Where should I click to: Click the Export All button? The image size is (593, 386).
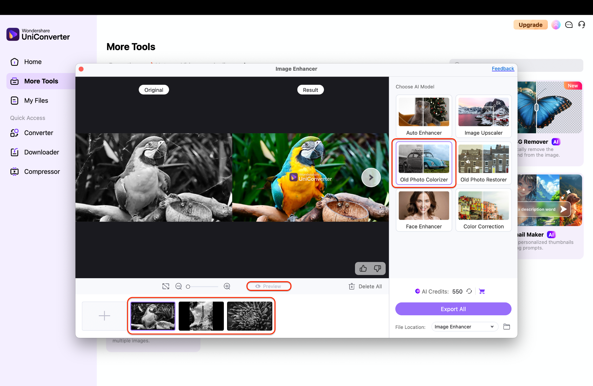453,309
